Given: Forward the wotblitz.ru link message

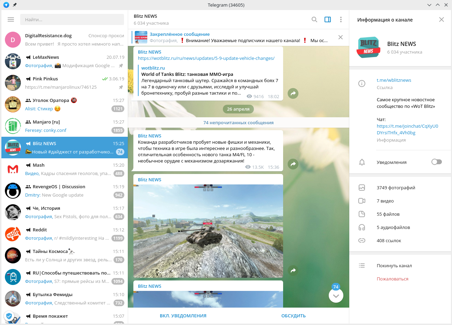Looking at the screenshot, I should [293, 93].
